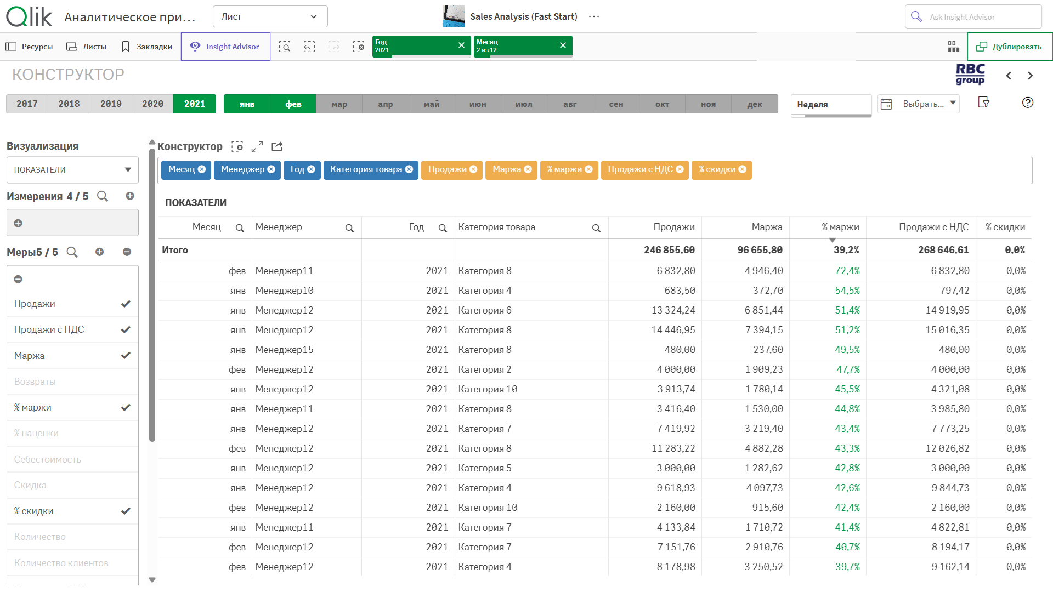This screenshot has width=1053, height=592.
Task: Click the export icon beside Конструктор
Action: click(277, 147)
